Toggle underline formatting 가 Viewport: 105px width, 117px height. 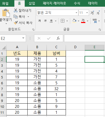[51, 21]
